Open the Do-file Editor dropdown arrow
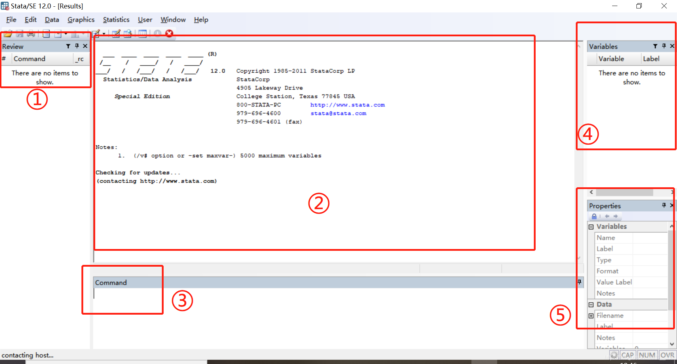The image size is (677, 364). (x=104, y=34)
